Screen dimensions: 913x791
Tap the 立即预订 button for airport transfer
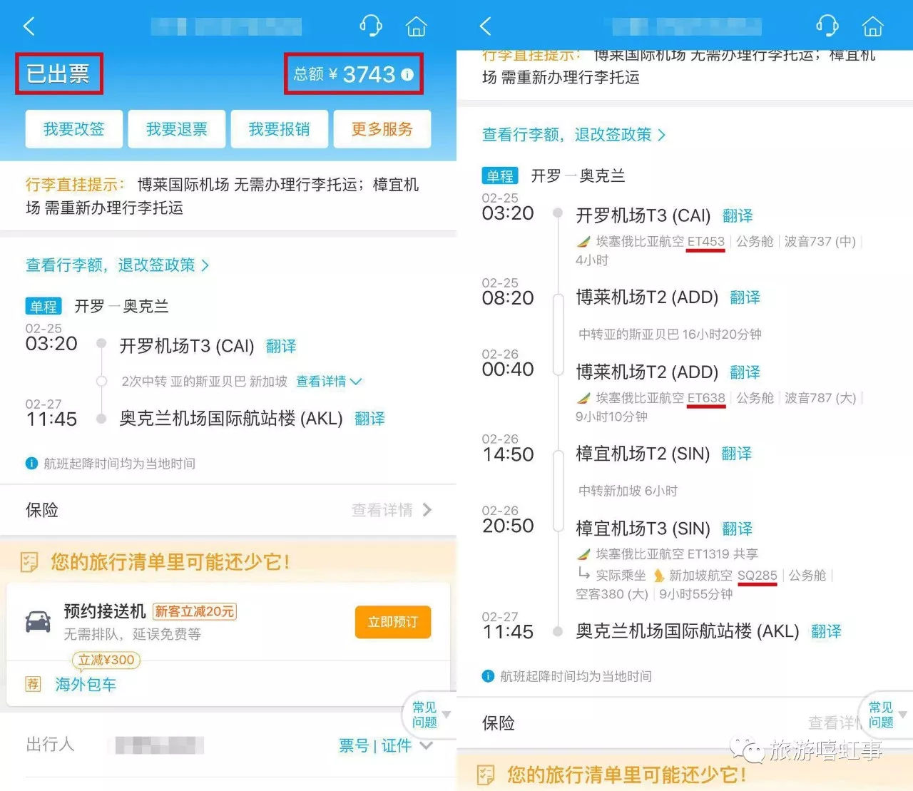pos(392,622)
